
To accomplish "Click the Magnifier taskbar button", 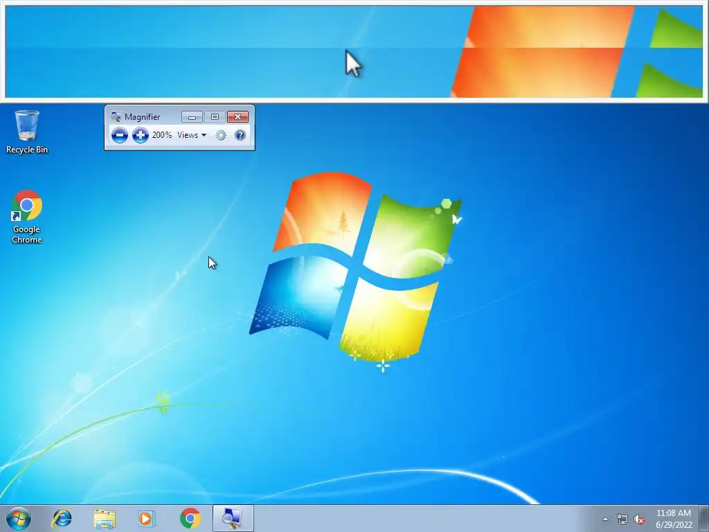I will (x=233, y=518).
